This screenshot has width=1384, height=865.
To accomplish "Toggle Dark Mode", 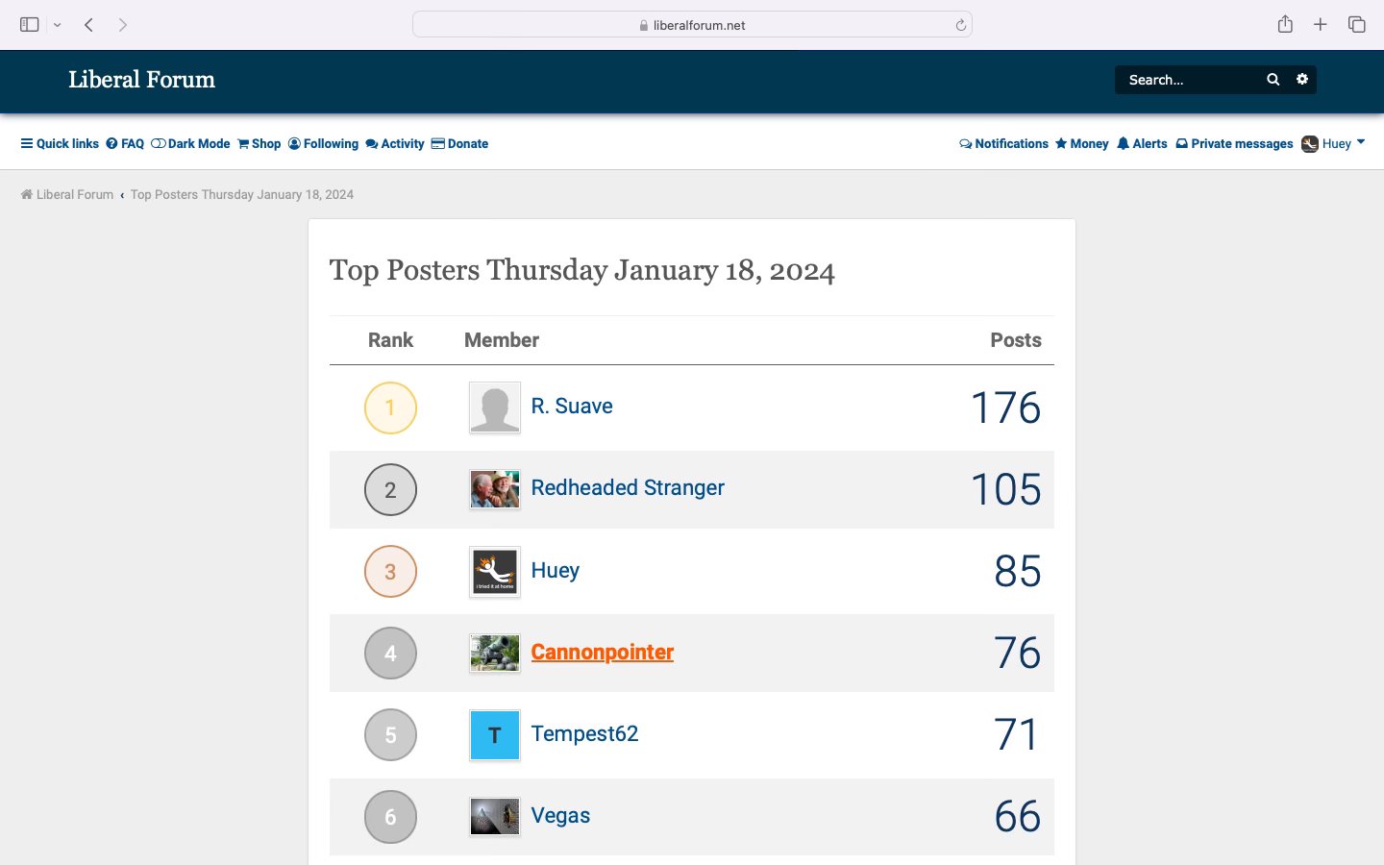I will point(190,144).
